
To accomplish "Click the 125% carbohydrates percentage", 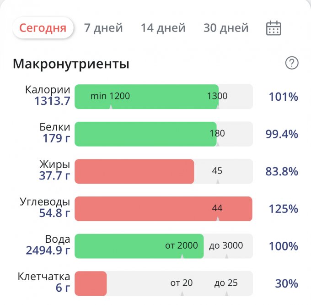I will [284, 209].
